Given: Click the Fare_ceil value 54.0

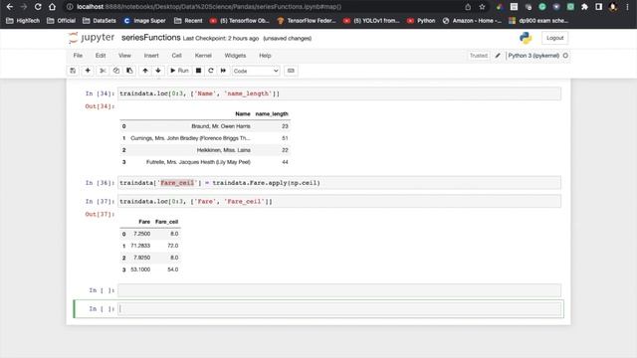Looking at the screenshot, I should point(172,269).
